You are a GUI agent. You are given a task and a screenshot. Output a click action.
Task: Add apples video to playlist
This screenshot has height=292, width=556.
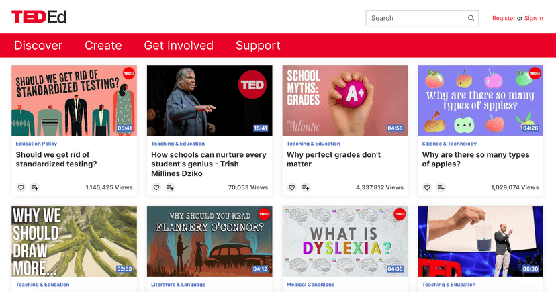441,187
